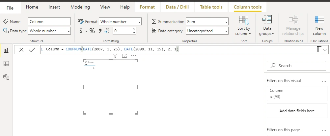Open the Data / Drill tab
Screen dimensions: 330x136
[177, 7]
